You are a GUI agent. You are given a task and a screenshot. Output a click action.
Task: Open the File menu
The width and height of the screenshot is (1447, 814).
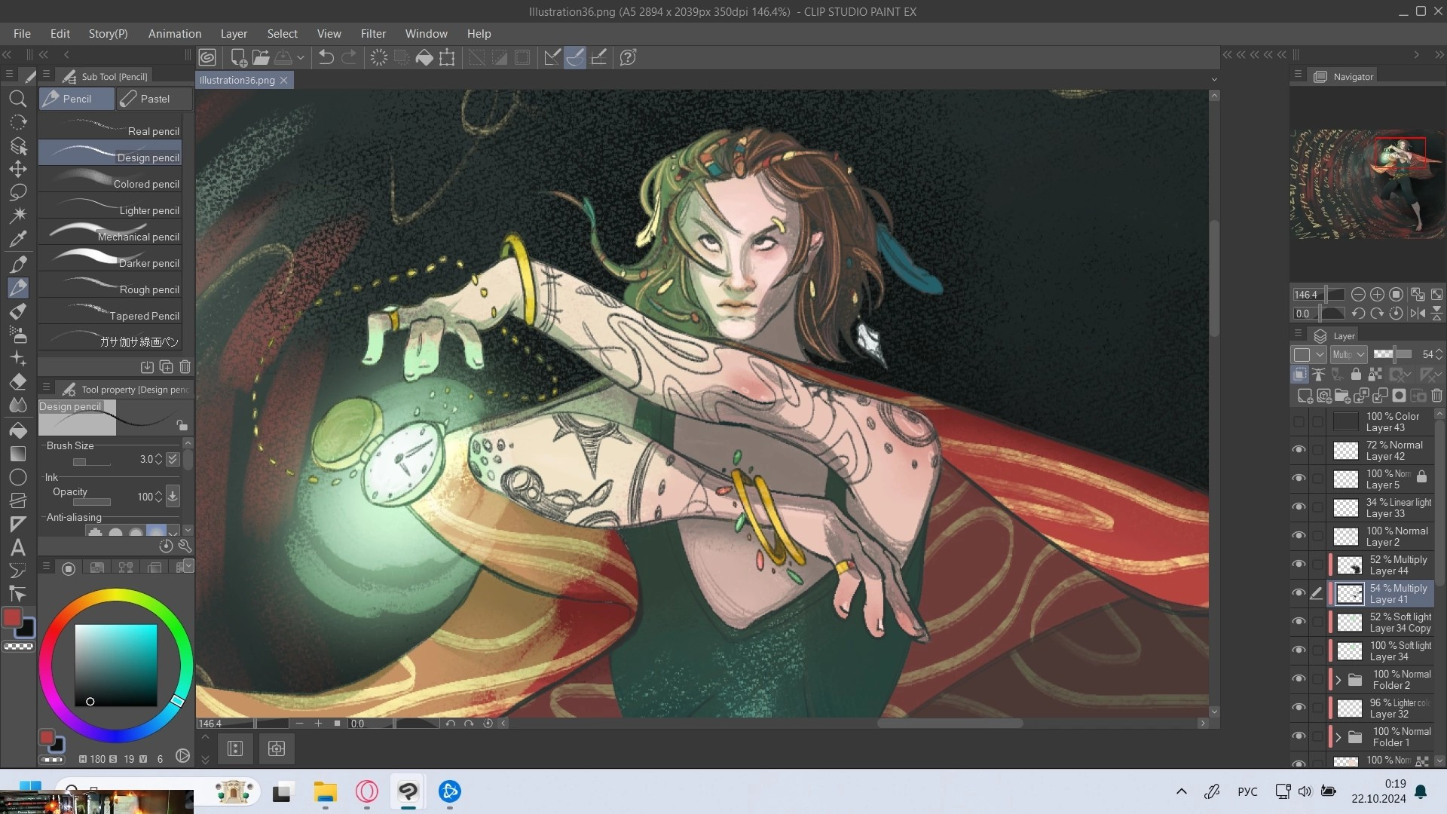[22, 34]
